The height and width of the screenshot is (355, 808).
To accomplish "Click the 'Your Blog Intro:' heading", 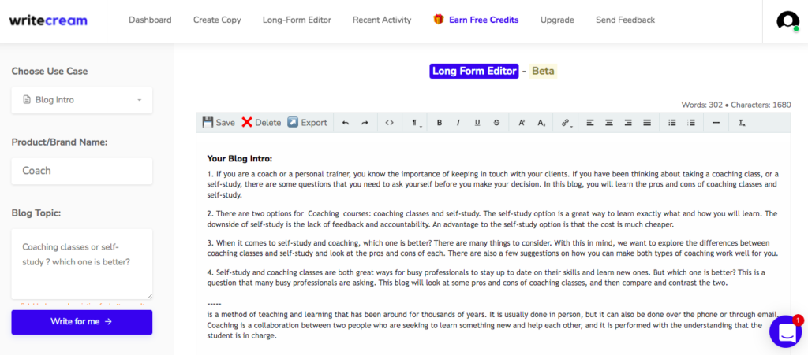I will pyautogui.click(x=240, y=159).
